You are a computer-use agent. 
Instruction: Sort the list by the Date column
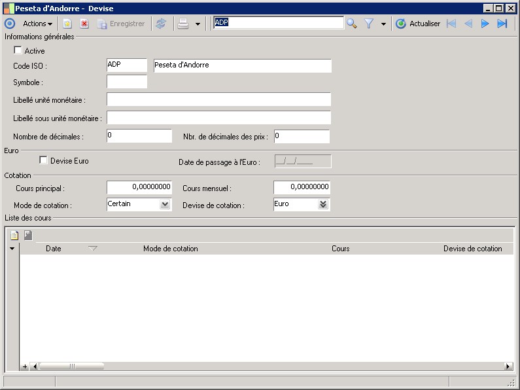pos(54,249)
